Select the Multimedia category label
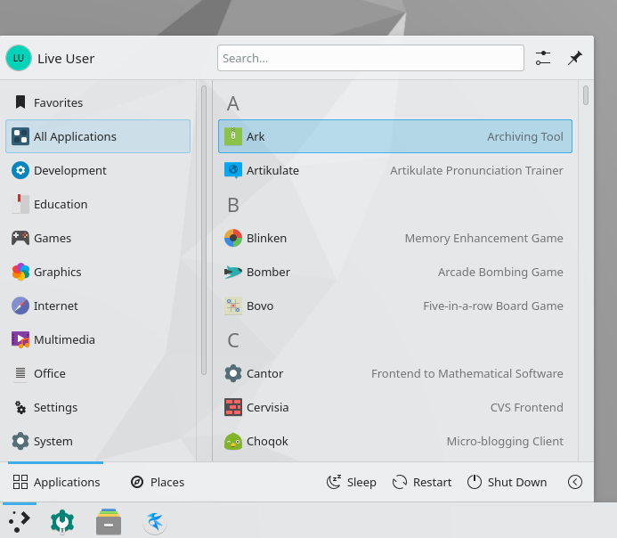Viewport: 617px width, 538px height. [64, 339]
